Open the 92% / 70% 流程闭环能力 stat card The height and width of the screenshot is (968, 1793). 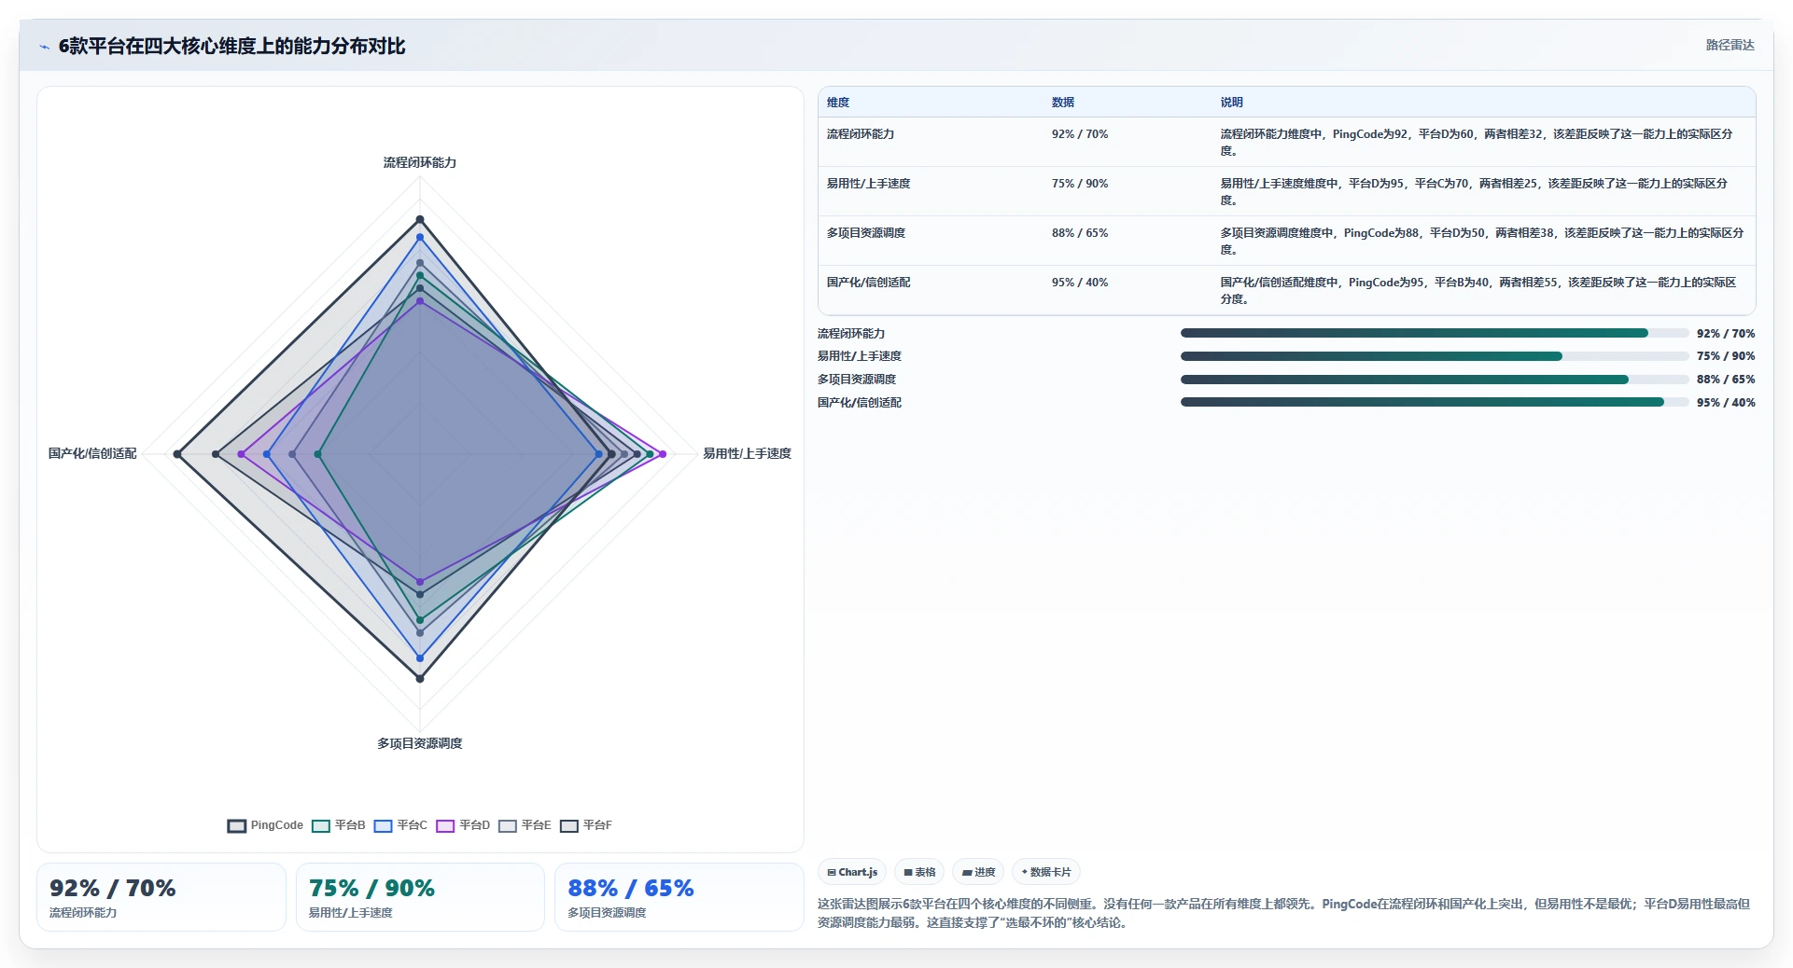click(161, 897)
